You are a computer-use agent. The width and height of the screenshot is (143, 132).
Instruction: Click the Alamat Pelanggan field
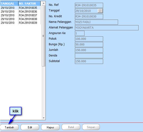pos(107,28)
